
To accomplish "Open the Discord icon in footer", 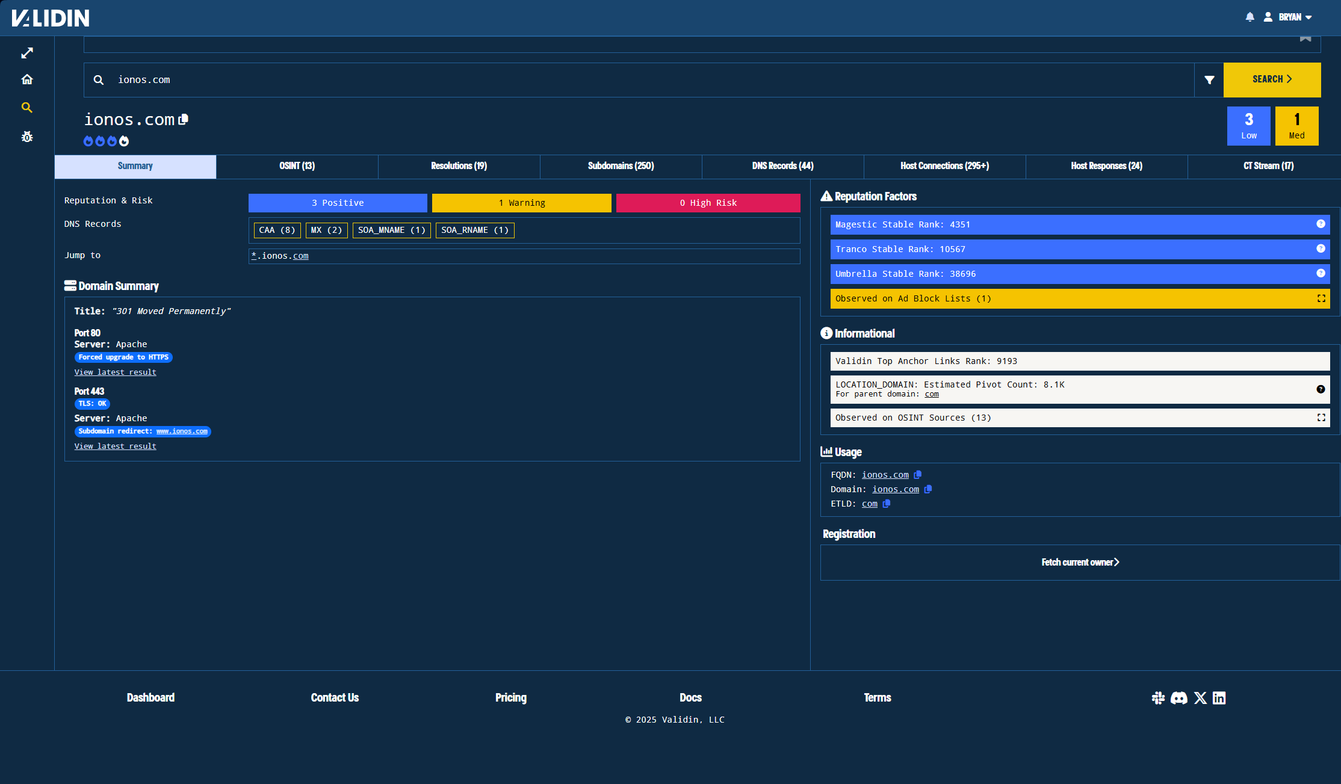I will click(1179, 698).
